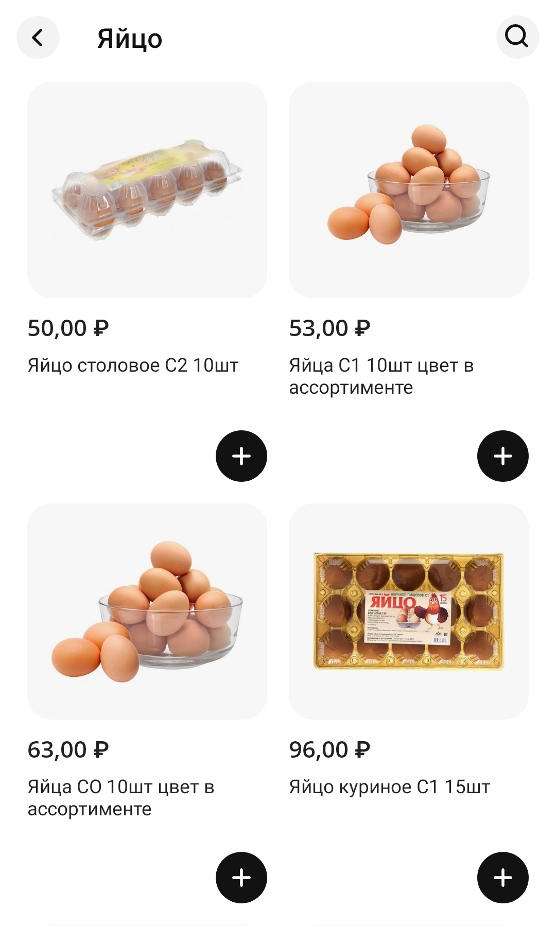This screenshot has width=556, height=926.
Task: Tap the 50,00 ₽ price
Action: (x=68, y=328)
